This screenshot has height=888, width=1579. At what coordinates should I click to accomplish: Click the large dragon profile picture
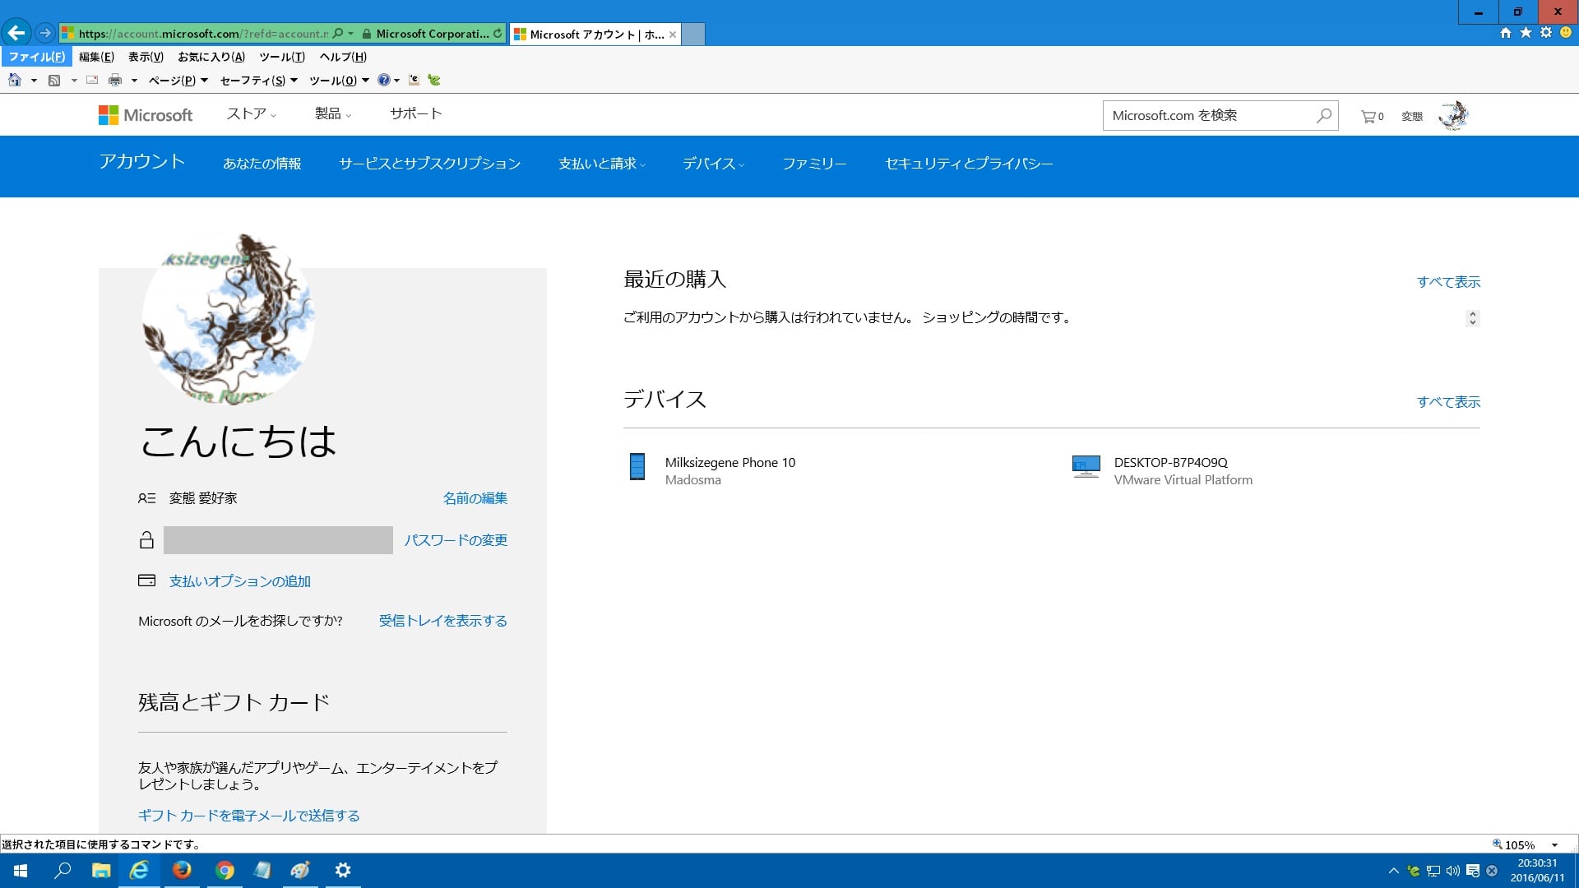pos(228,317)
